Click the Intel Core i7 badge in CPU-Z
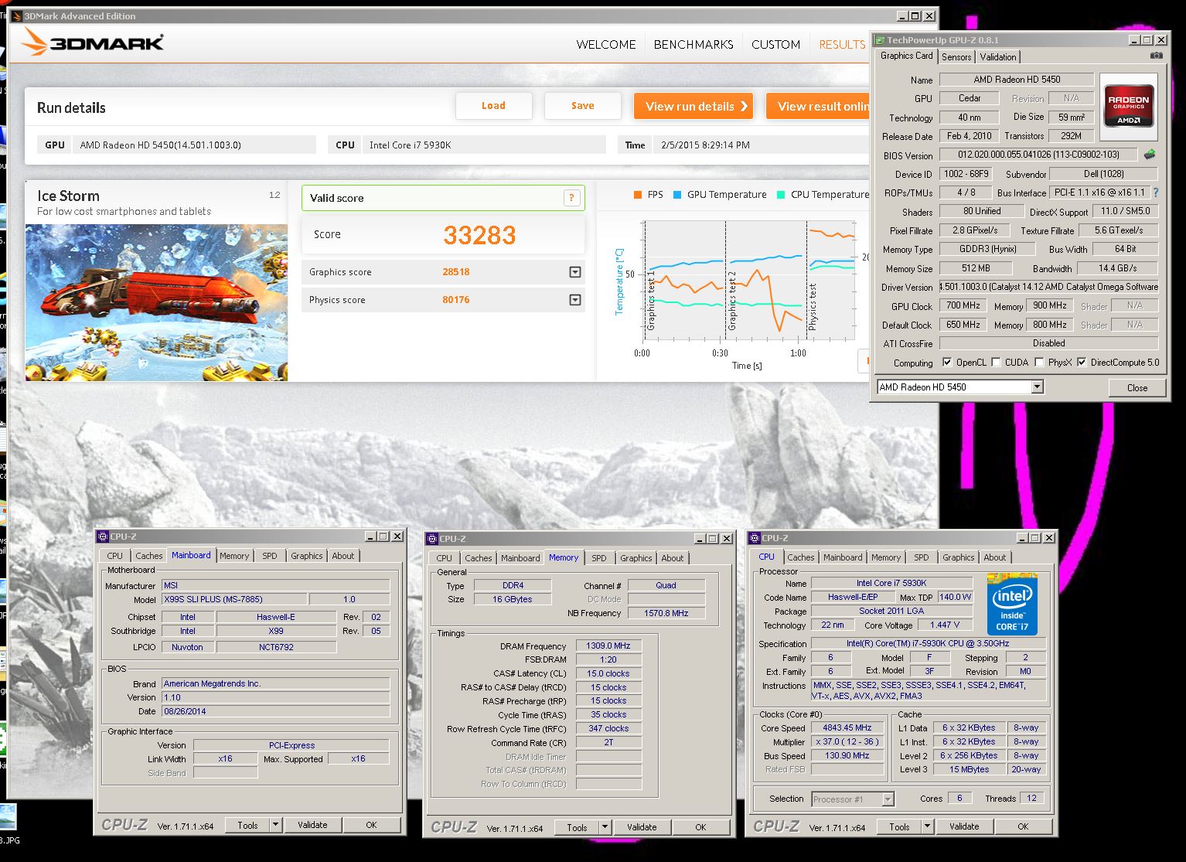Viewport: 1186px width, 862px height. pos(1012,604)
